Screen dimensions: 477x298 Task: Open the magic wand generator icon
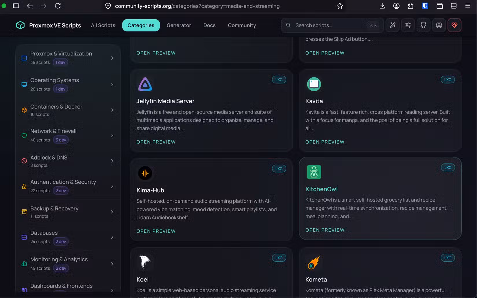click(x=392, y=25)
